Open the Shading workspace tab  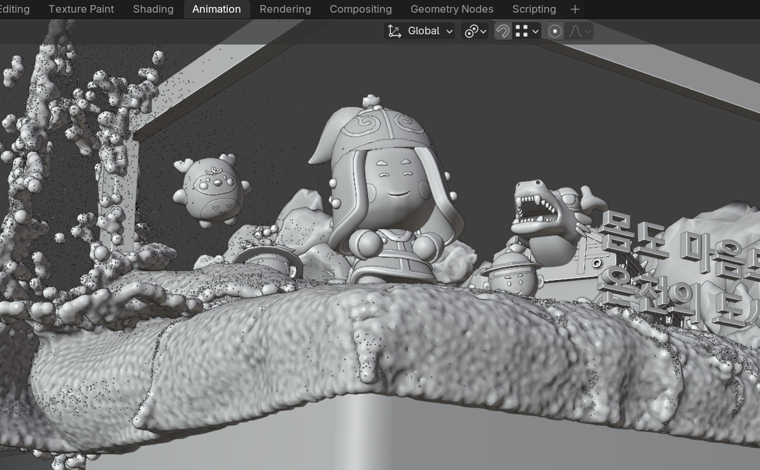coord(153,9)
